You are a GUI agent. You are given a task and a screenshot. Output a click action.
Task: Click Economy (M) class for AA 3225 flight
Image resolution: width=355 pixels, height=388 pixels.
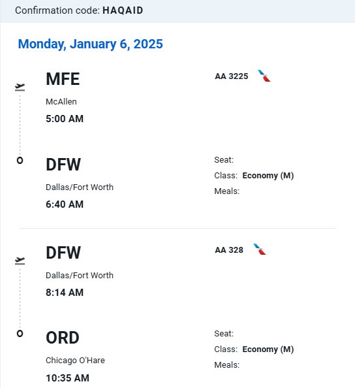pyautogui.click(x=268, y=176)
